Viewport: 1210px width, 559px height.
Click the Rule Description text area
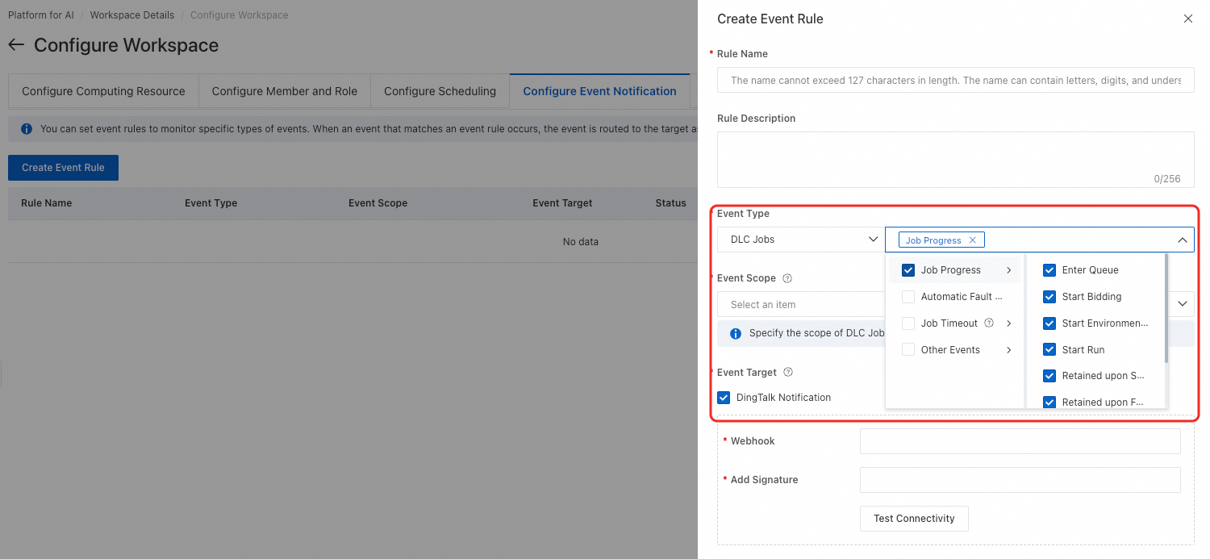click(955, 160)
